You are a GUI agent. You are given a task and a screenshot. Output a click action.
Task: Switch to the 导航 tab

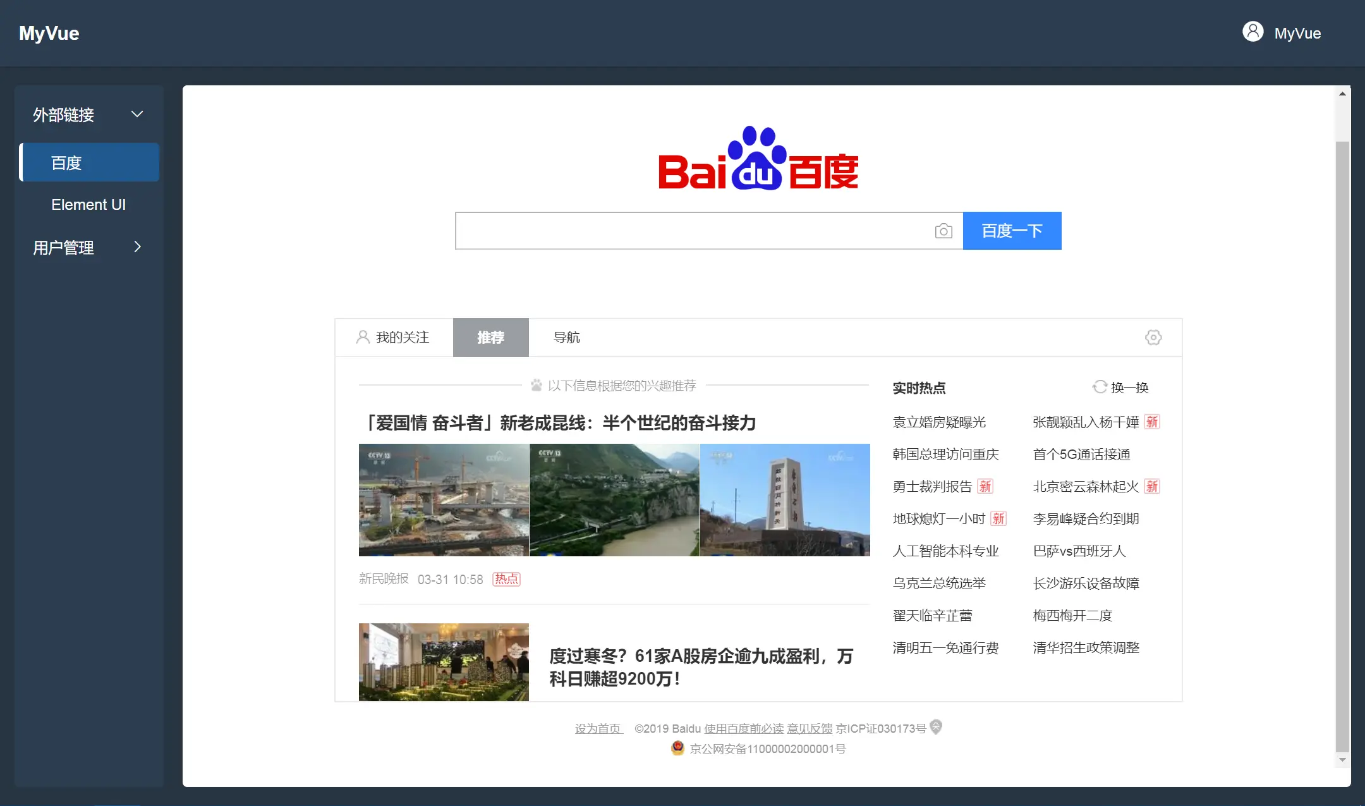[x=566, y=338]
